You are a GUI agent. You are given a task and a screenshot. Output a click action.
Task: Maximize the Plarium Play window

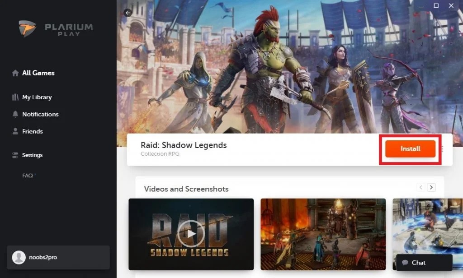[x=436, y=5]
